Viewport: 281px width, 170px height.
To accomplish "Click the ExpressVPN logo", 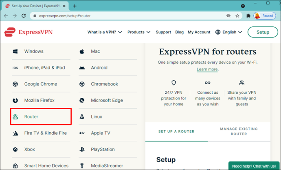I will click(29, 32).
